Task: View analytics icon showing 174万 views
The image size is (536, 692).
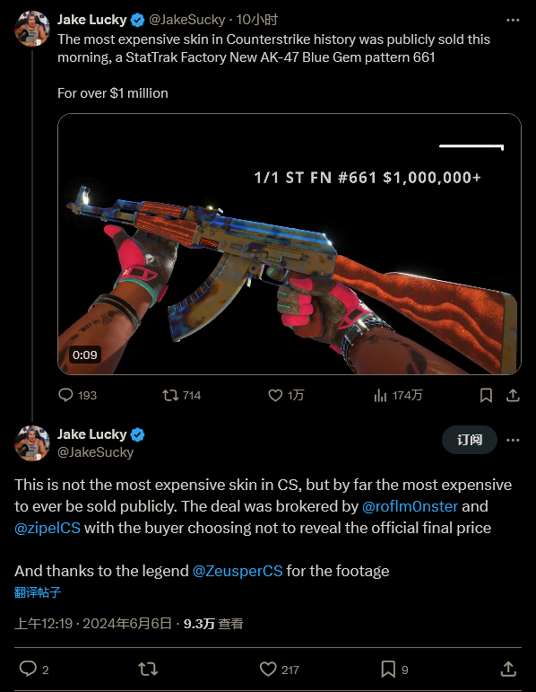Action: click(x=380, y=395)
